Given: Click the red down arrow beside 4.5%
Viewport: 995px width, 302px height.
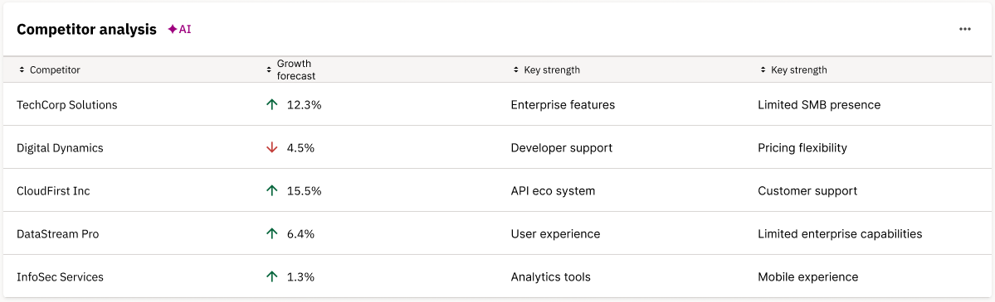Looking at the screenshot, I should [271, 148].
